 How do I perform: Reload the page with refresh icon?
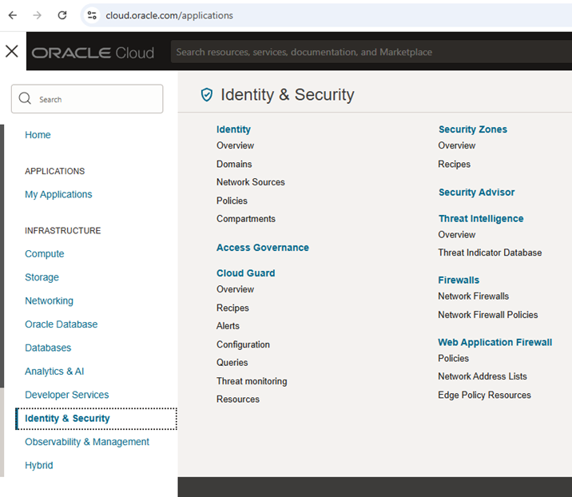(62, 15)
